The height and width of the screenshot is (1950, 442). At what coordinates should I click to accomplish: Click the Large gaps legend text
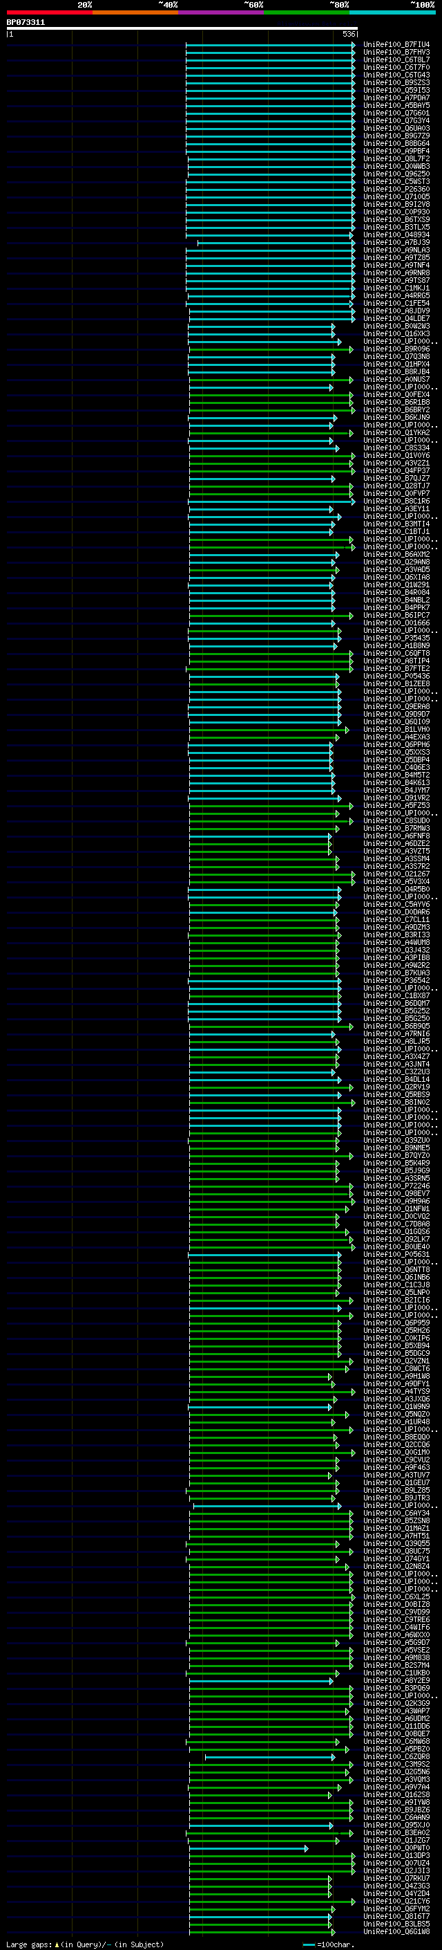tap(85, 1944)
